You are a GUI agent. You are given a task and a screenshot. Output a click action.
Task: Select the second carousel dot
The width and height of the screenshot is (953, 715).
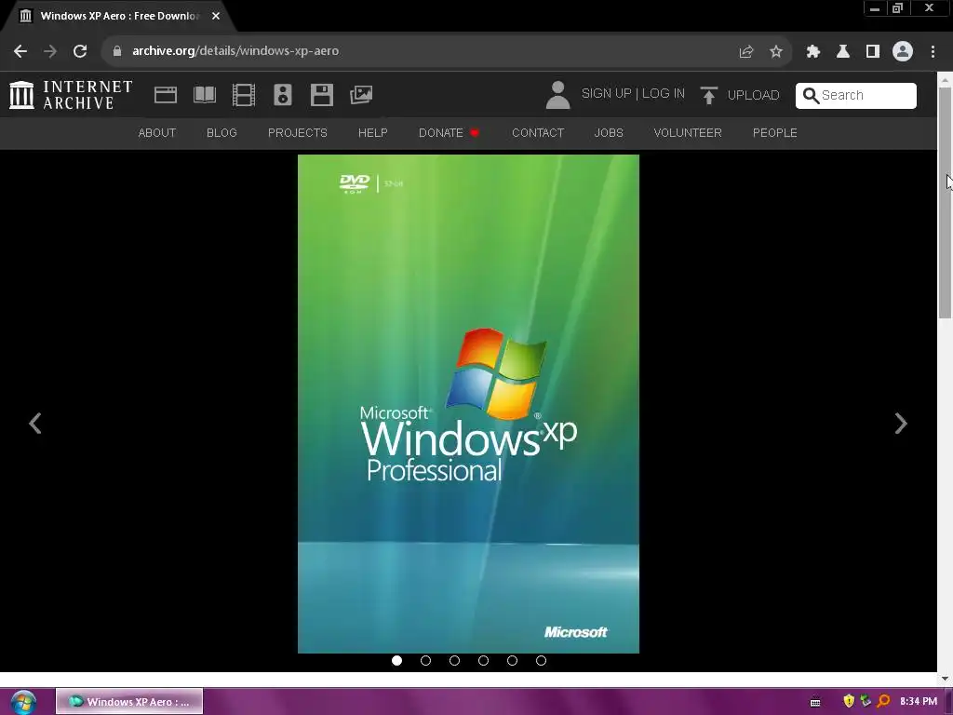[425, 660]
